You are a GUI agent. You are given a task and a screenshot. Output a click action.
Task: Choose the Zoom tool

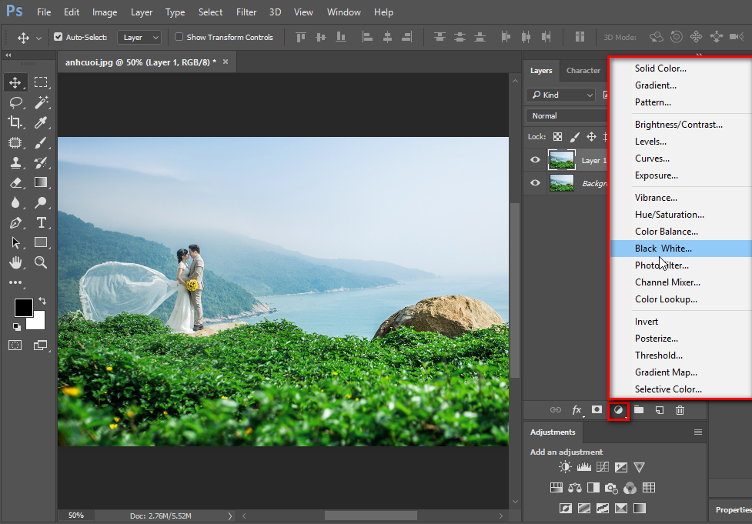point(42,262)
